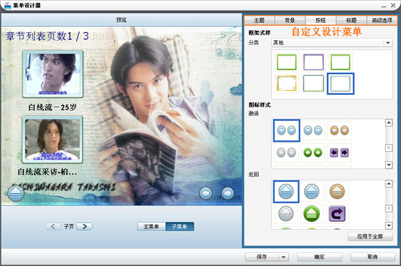Open the 高级选项 tab
Image resolution: width=401 pixels, height=266 pixels.
[382, 20]
